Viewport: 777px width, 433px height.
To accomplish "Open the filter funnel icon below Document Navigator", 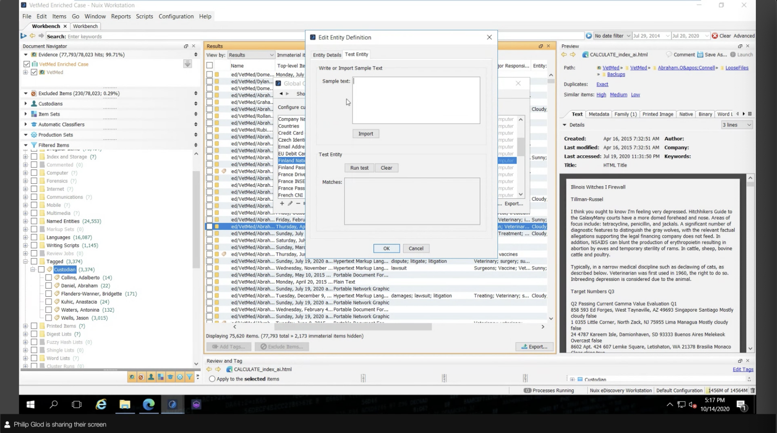I will (190, 377).
